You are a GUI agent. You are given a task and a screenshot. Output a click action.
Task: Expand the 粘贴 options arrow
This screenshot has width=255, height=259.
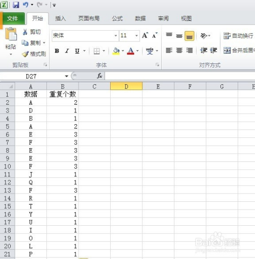[11, 54]
